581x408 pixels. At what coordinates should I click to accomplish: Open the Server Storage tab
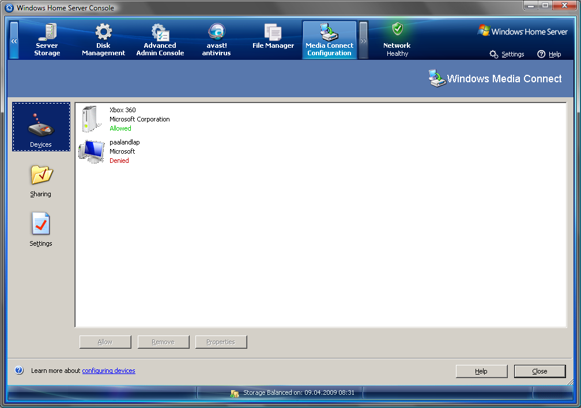47,40
